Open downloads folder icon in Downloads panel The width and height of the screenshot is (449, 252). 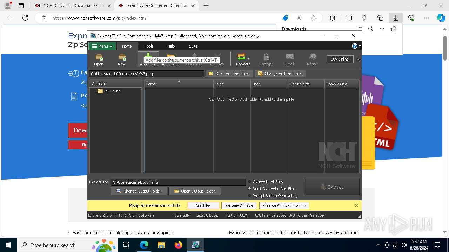point(359,29)
